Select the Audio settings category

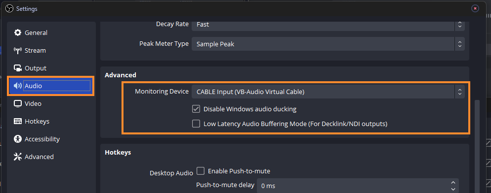click(x=51, y=86)
